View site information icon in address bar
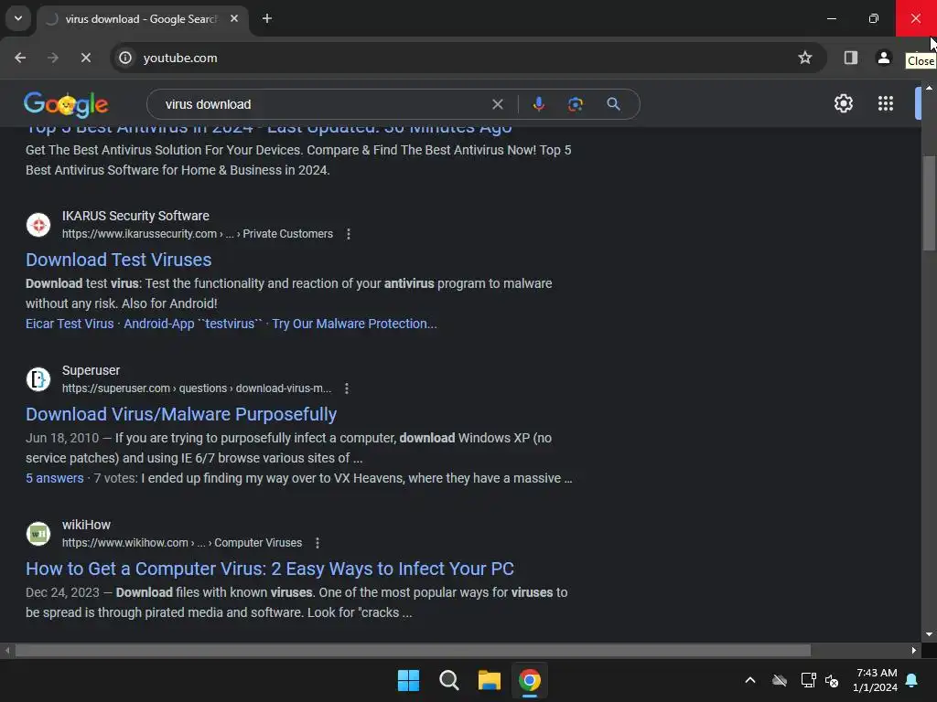 tap(125, 58)
